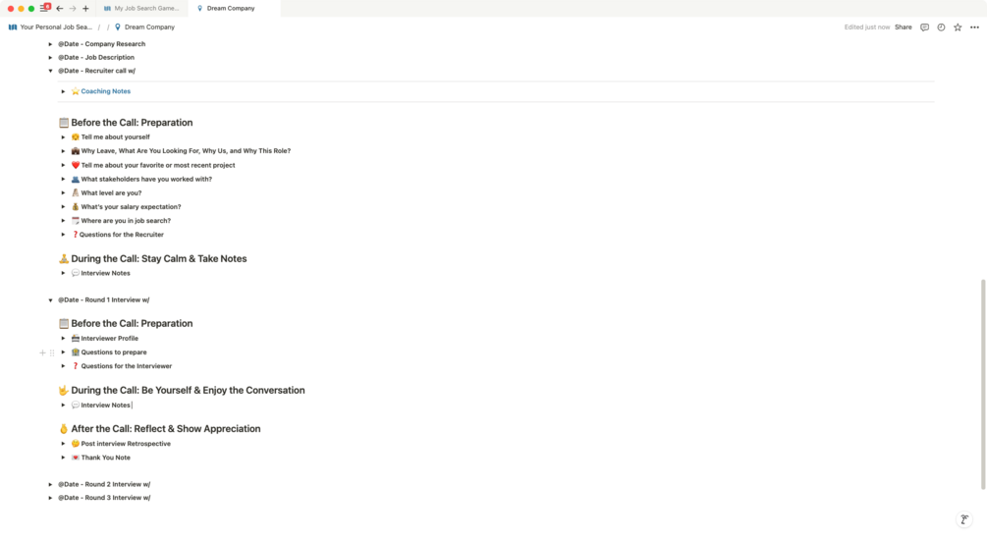Image resolution: width=987 pixels, height=542 pixels.
Task: Click During the Call: Stay Calm heading
Action: 159,258
